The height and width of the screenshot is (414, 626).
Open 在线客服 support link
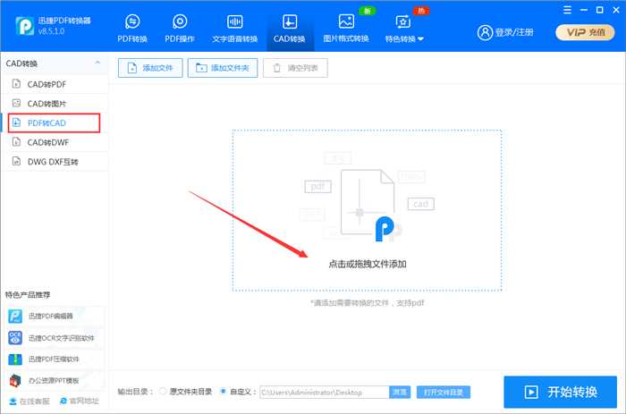pyautogui.click(x=30, y=401)
